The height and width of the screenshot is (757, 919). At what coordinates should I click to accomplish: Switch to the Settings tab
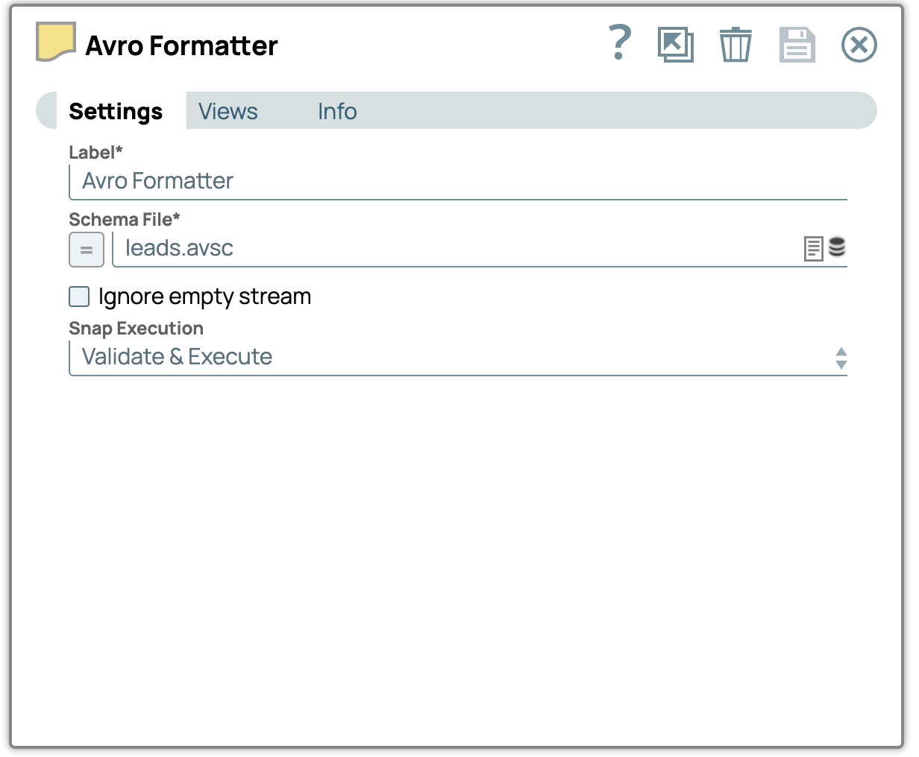click(116, 111)
